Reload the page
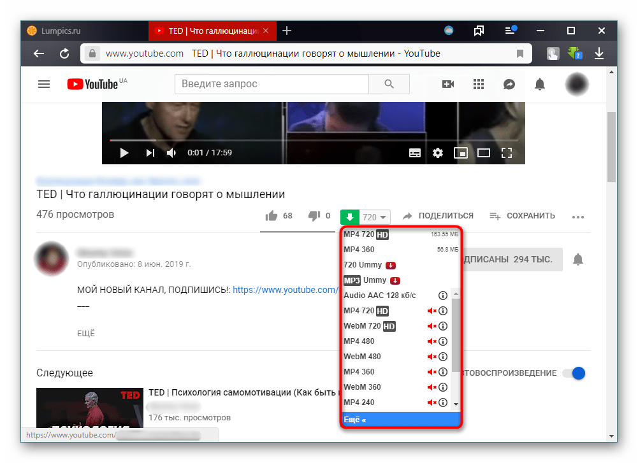Screen dimensions: 638x463 [64, 53]
